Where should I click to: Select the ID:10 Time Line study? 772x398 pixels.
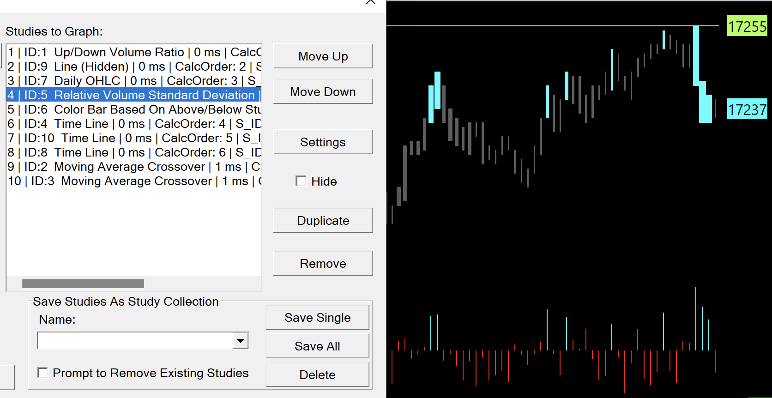click(134, 138)
